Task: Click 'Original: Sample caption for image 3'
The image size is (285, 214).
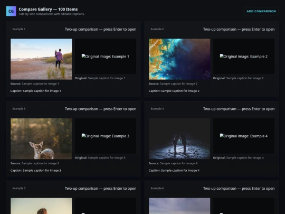Action: (100, 158)
